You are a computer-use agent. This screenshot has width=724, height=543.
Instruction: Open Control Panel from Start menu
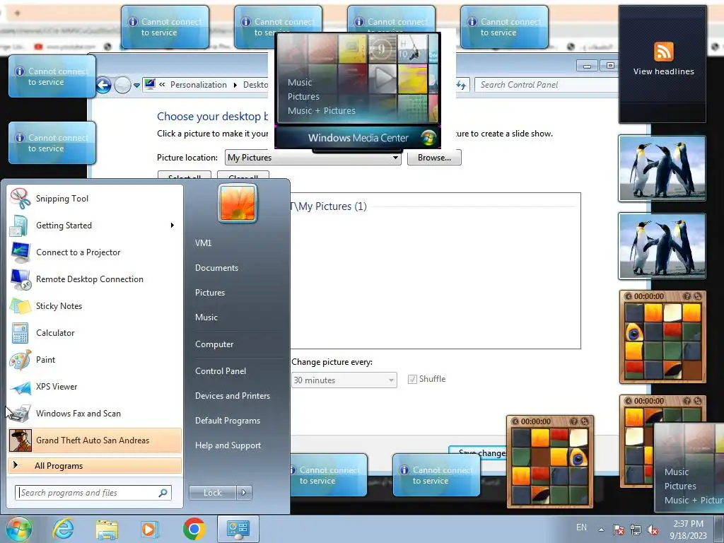(221, 370)
